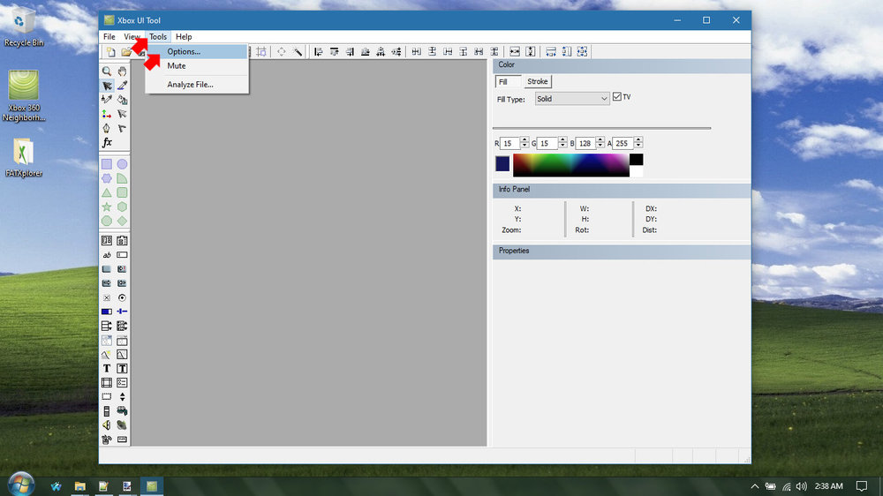This screenshot has width=883, height=496.
Task: Click the 'ab' label control tool
Action: (107, 255)
